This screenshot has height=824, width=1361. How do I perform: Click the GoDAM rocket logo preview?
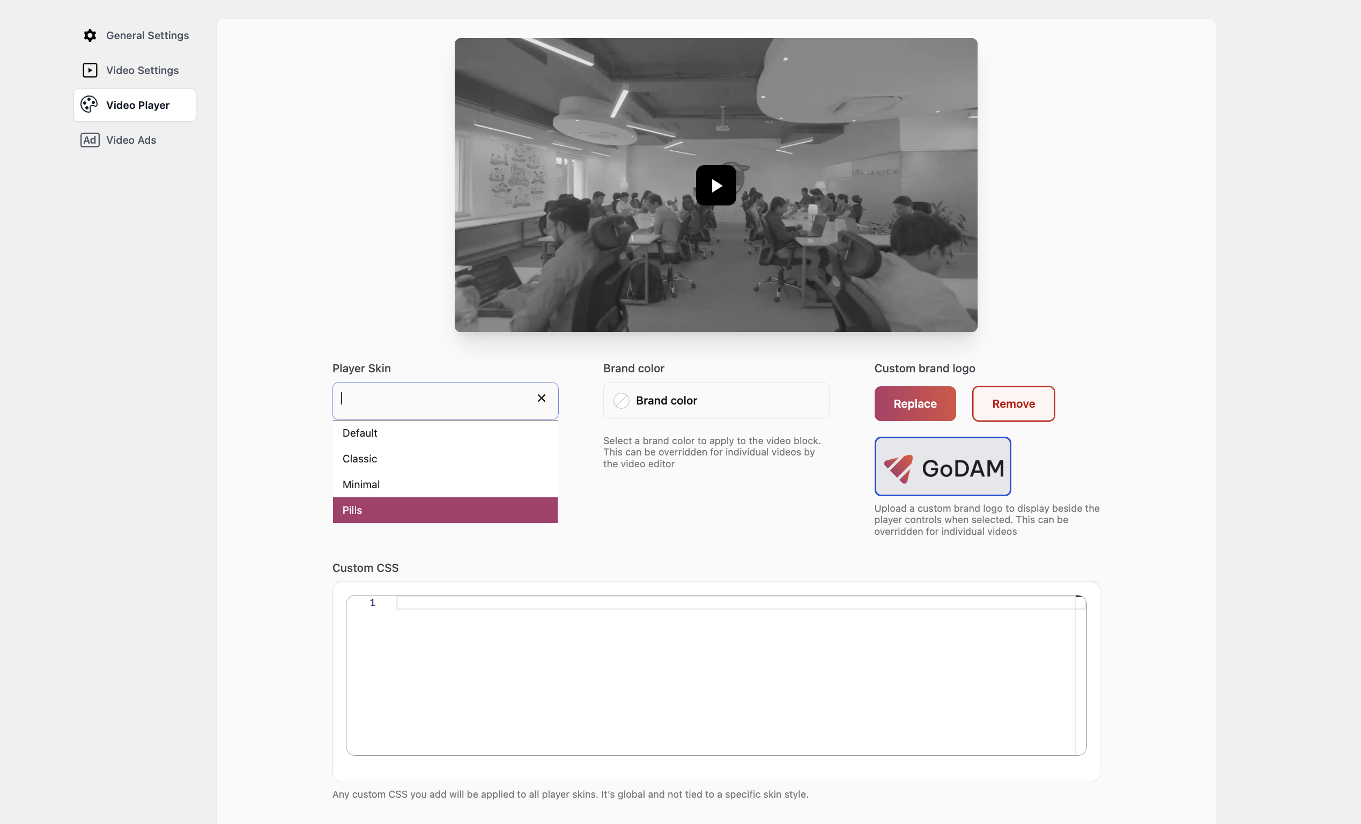pyautogui.click(x=942, y=466)
